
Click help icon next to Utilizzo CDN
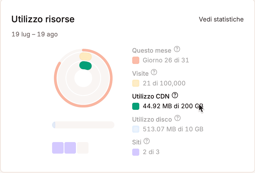[175, 95]
